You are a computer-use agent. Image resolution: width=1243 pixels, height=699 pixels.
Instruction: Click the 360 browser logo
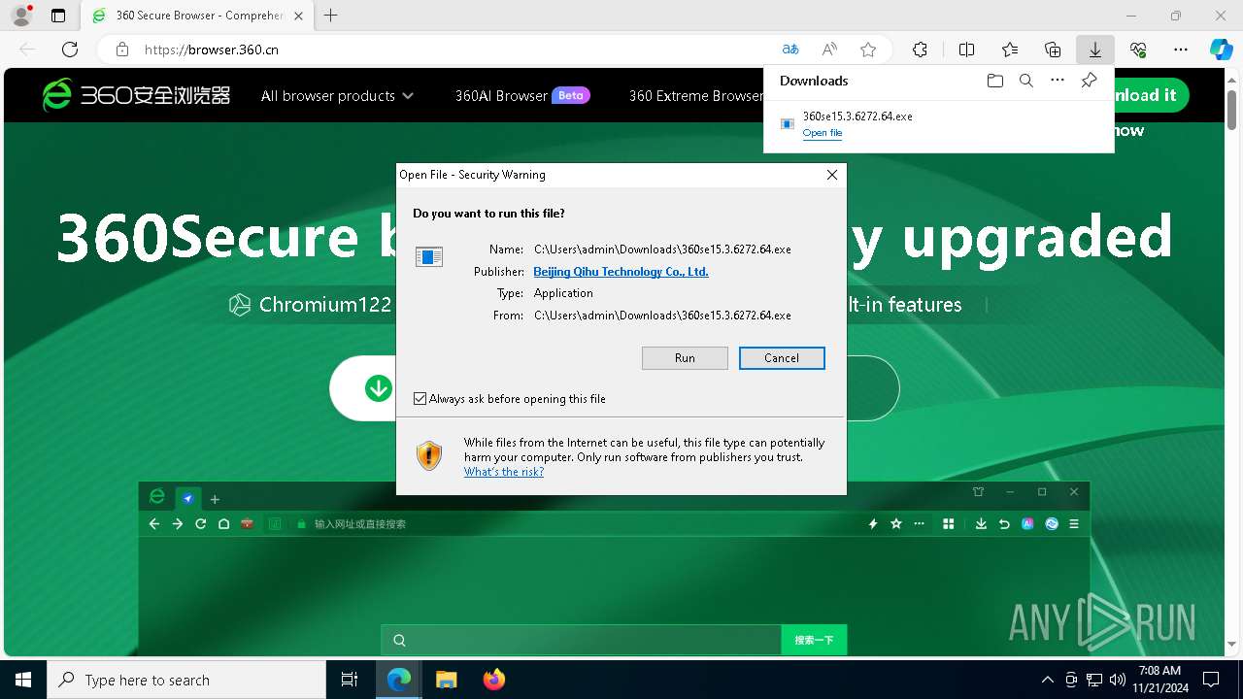[x=136, y=95]
